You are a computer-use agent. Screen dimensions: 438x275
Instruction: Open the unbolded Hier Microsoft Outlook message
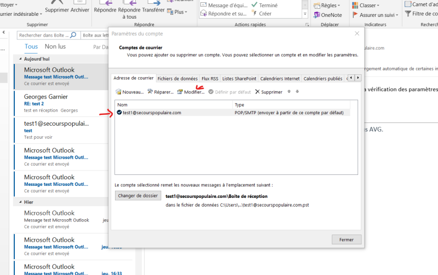coord(61,219)
